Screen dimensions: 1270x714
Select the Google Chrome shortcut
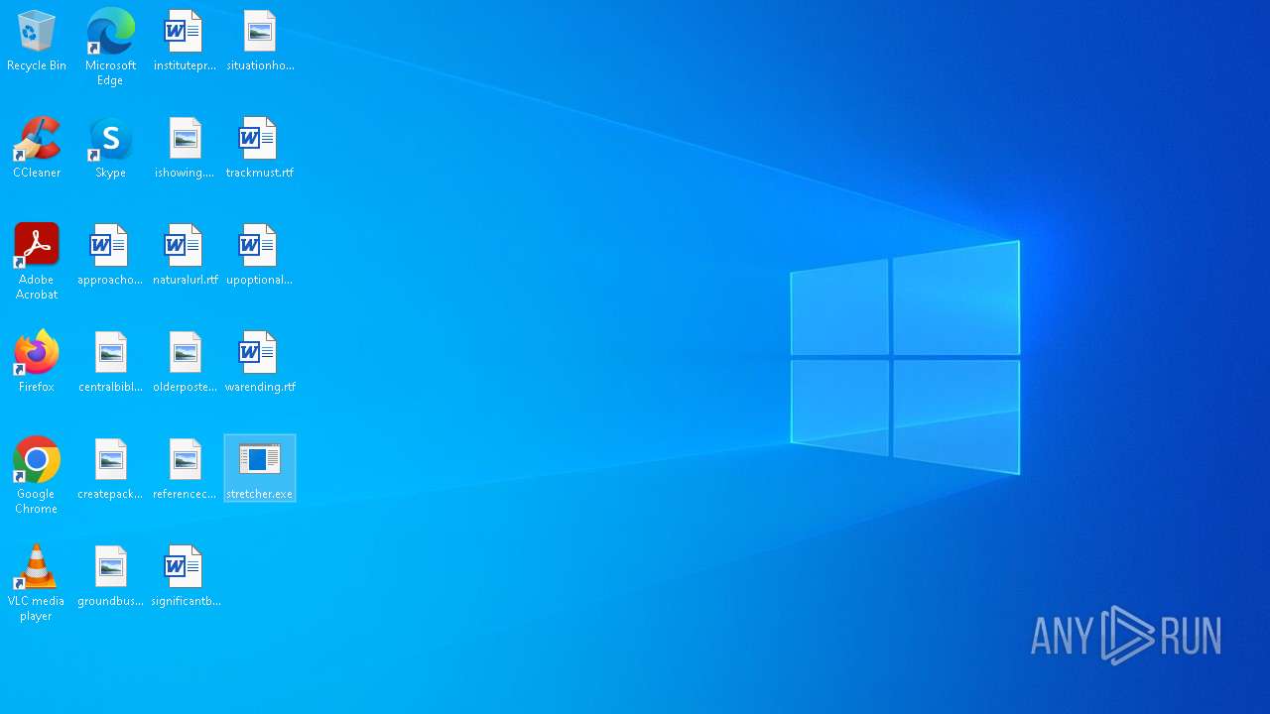click(37, 475)
